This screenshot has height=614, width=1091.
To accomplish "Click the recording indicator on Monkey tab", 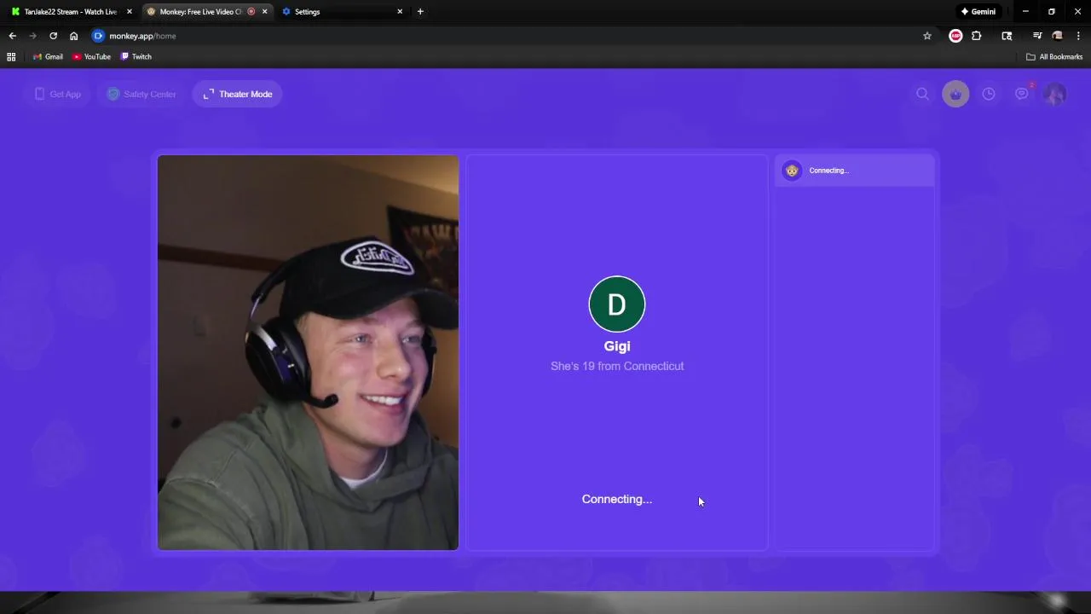I will point(251,12).
